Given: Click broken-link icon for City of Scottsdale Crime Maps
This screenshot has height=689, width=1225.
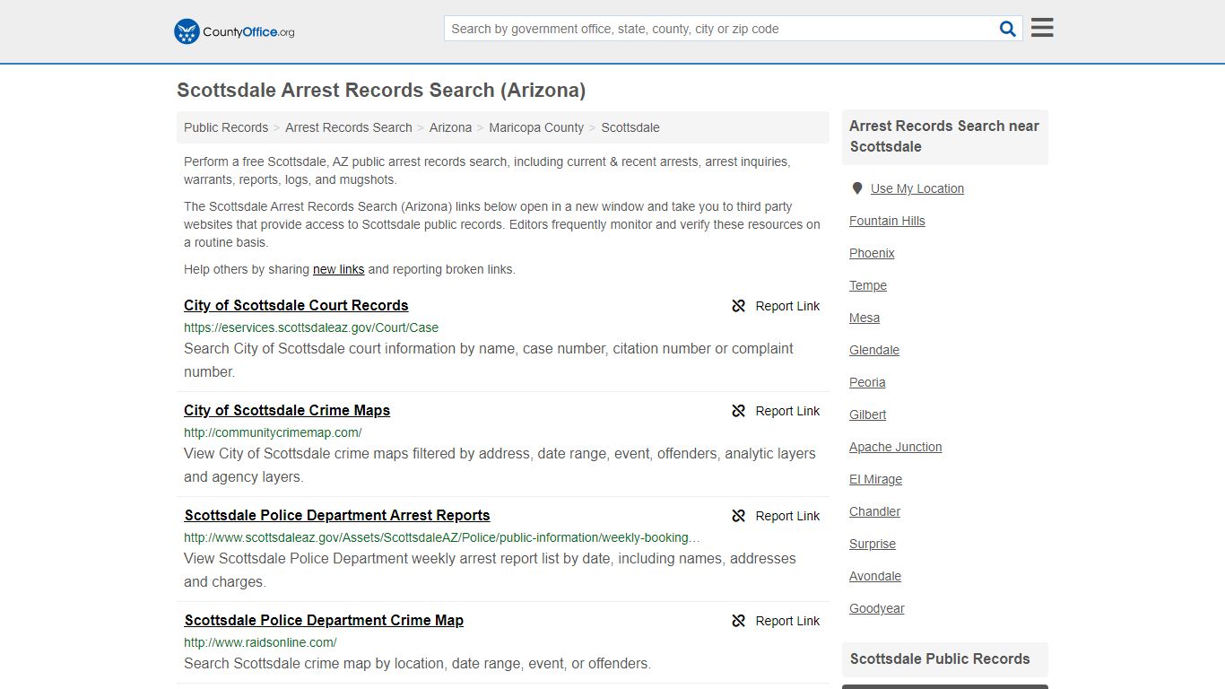Looking at the screenshot, I should click(738, 411).
